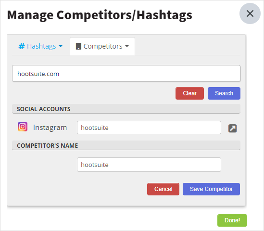The width and height of the screenshot is (264, 231).
Task: Expand the Competitors dropdown caret
Action: point(127,46)
